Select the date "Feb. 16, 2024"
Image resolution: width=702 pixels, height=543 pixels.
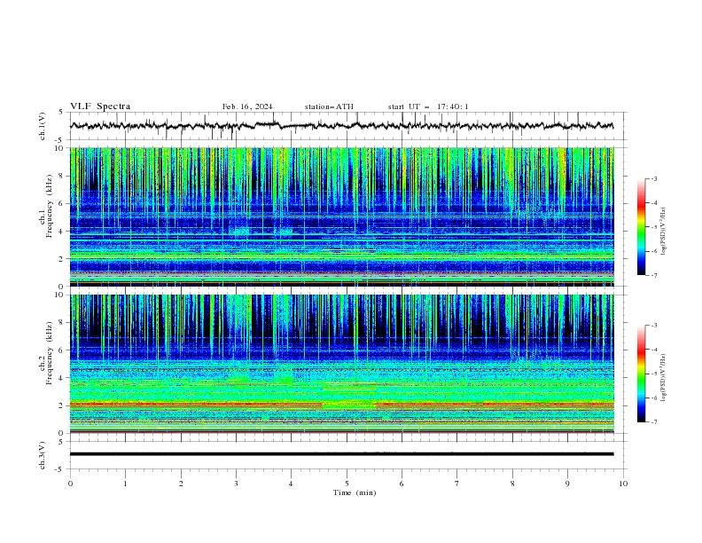coord(247,106)
